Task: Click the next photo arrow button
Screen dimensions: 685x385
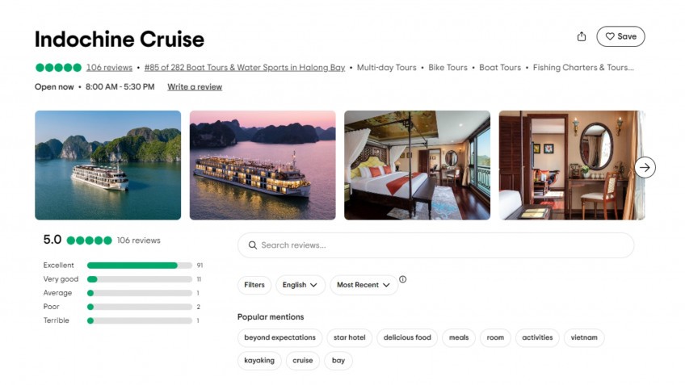Action: coord(645,167)
